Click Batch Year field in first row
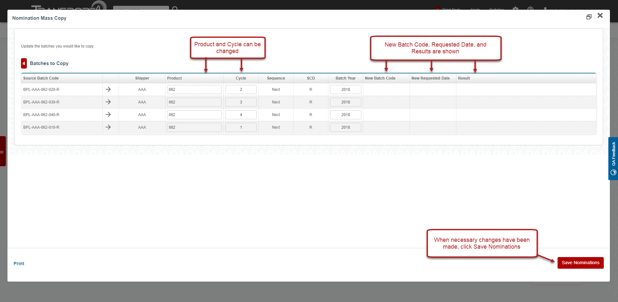618x302 pixels. (x=346, y=90)
